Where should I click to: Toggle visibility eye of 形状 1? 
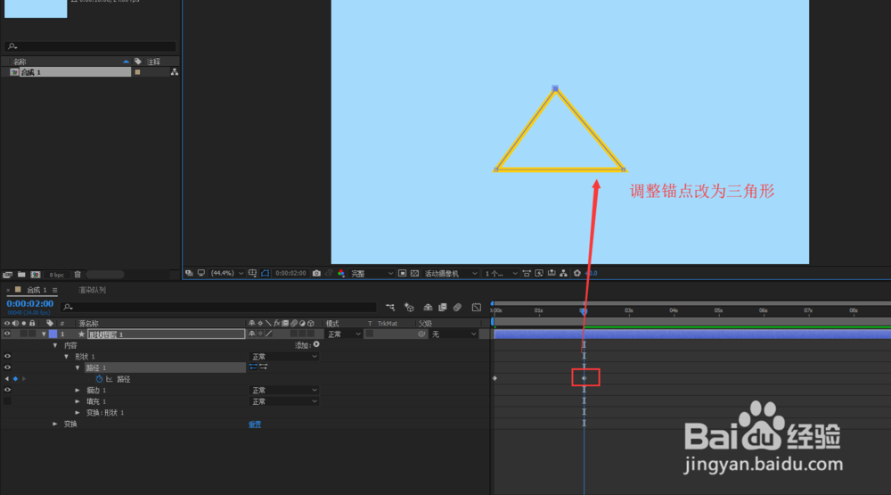click(7, 356)
